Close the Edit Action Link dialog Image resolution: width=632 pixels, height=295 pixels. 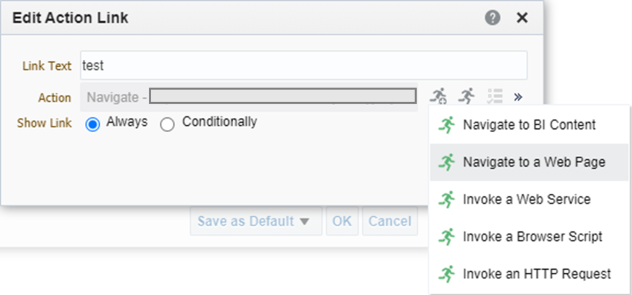coord(522,18)
